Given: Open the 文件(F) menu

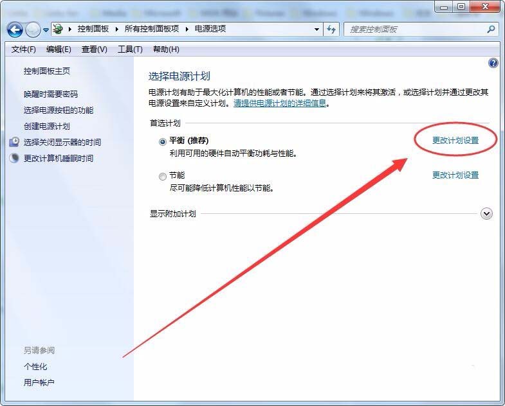Looking at the screenshot, I should click(x=24, y=49).
